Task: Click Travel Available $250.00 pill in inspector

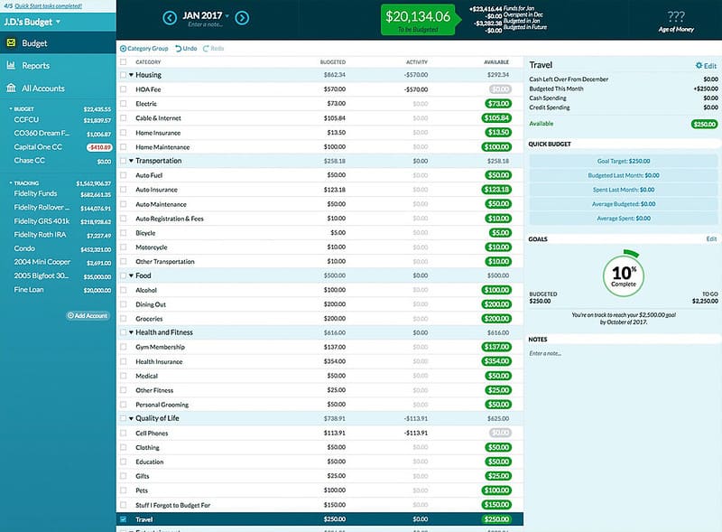Action: pos(705,124)
